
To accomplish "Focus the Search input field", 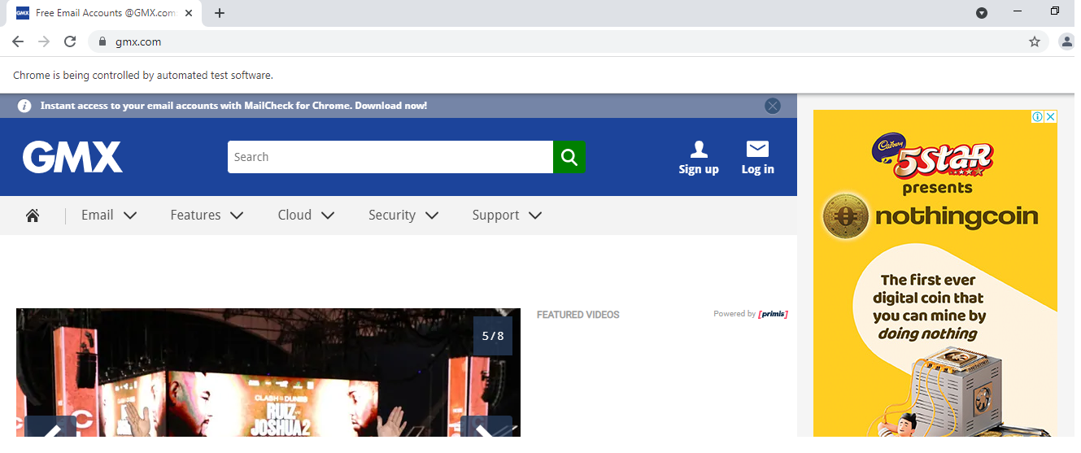I will click(390, 157).
